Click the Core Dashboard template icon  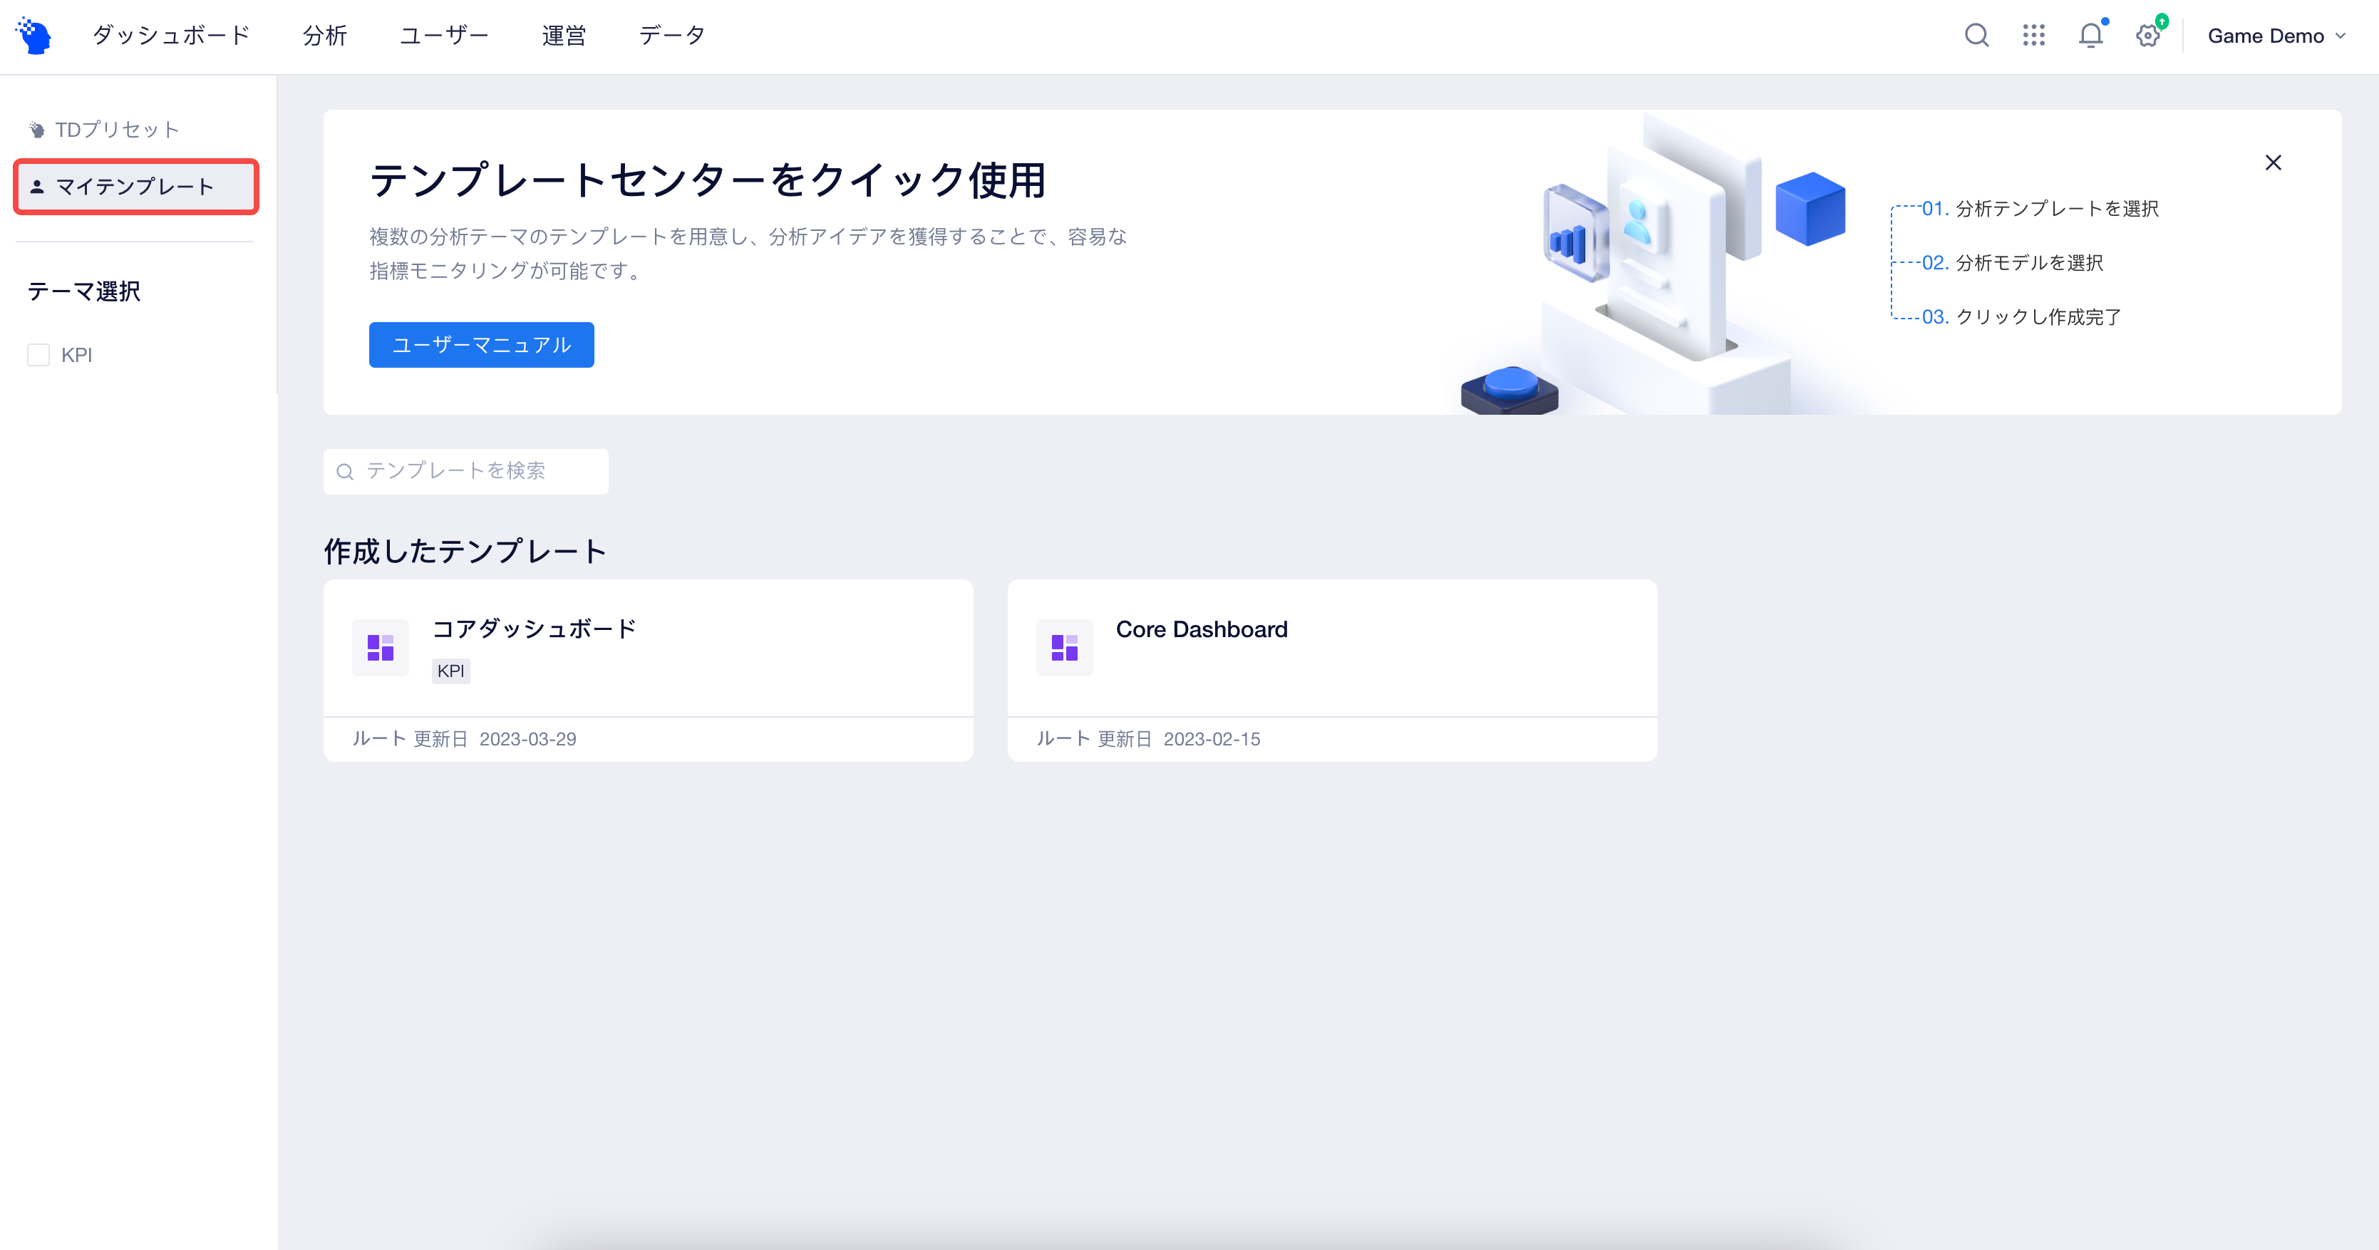[x=1064, y=647]
